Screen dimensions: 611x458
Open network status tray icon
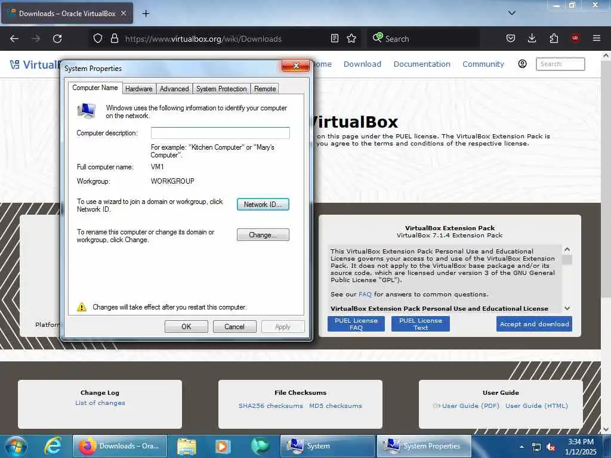click(536, 447)
